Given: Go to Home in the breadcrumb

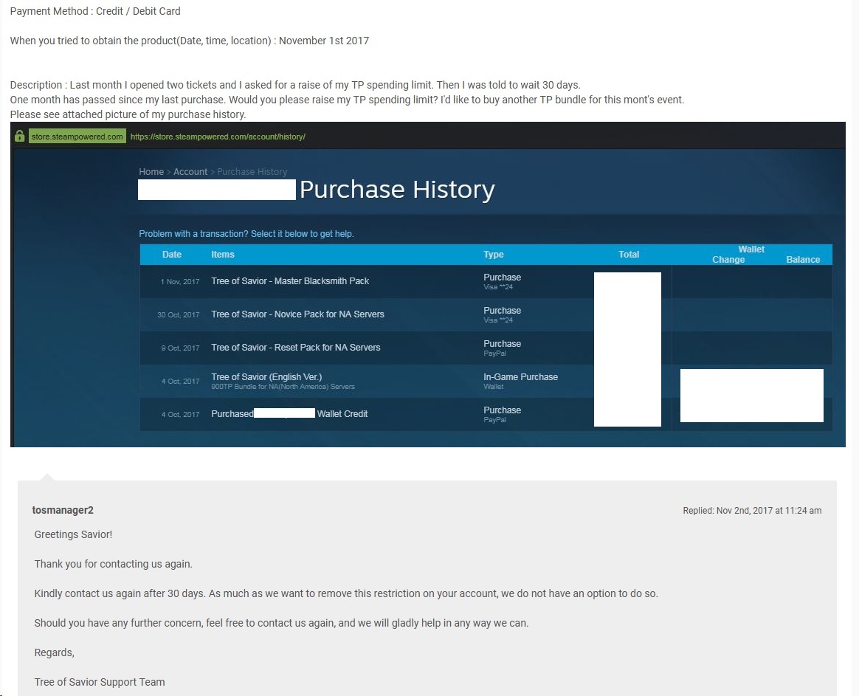Looking at the screenshot, I should [x=151, y=172].
